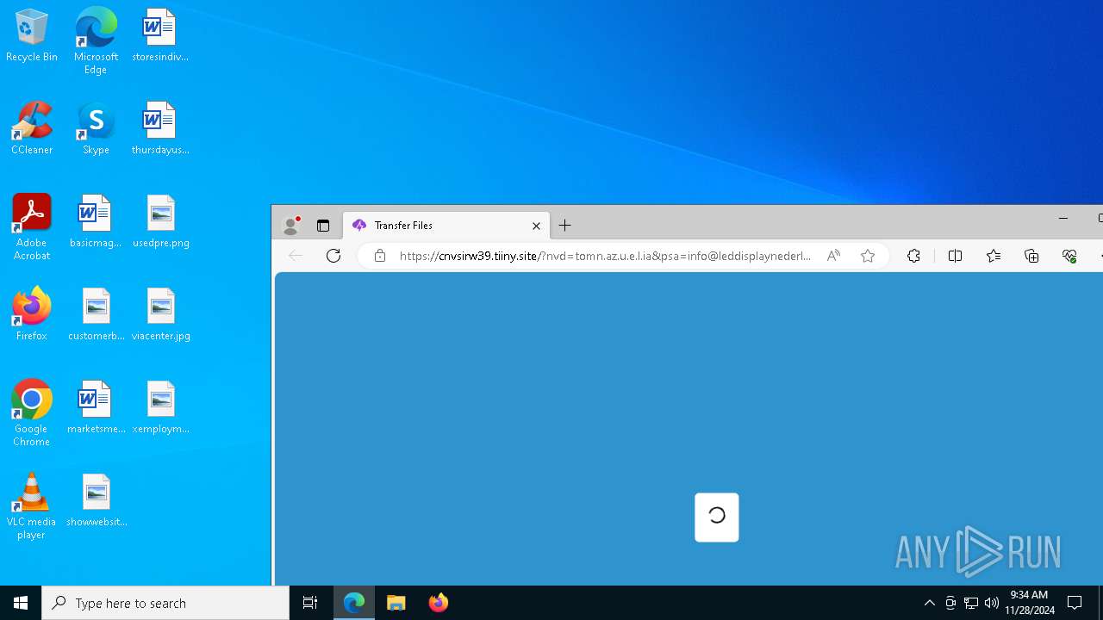Open the basicmag Word document

click(x=96, y=222)
